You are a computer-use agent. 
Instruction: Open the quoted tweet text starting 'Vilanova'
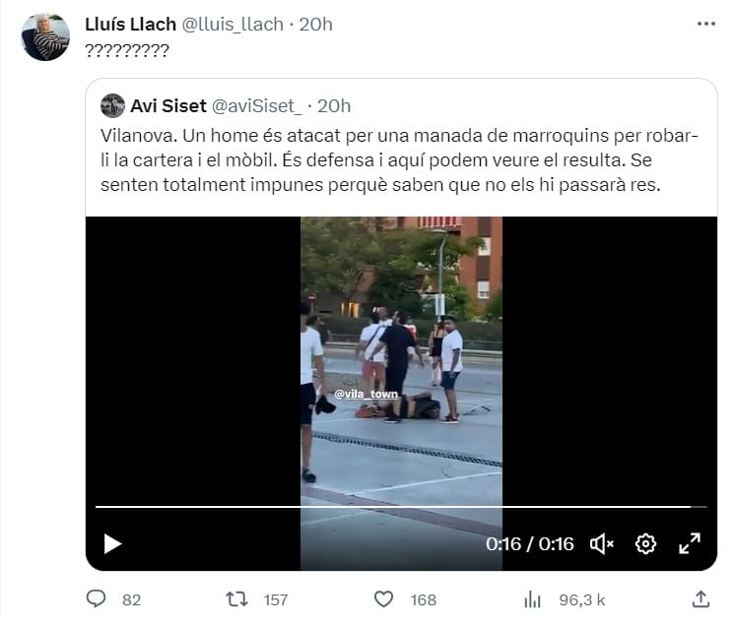click(400, 159)
